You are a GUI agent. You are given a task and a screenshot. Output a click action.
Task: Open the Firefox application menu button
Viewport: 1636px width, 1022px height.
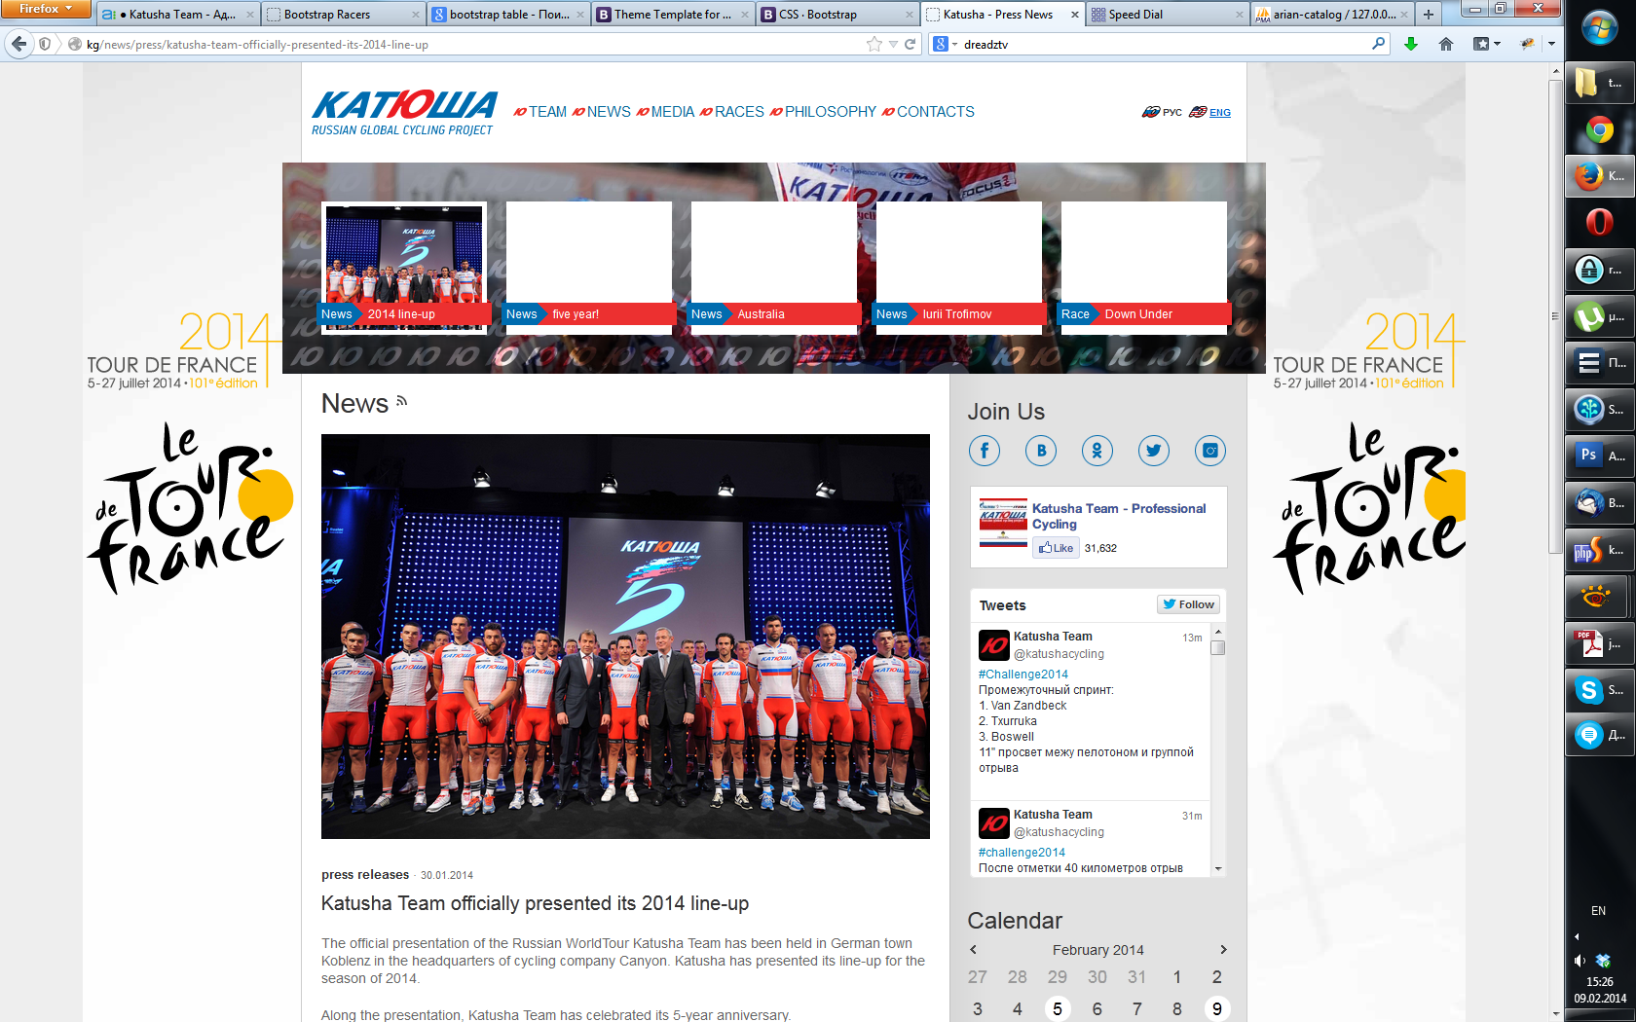click(x=46, y=9)
